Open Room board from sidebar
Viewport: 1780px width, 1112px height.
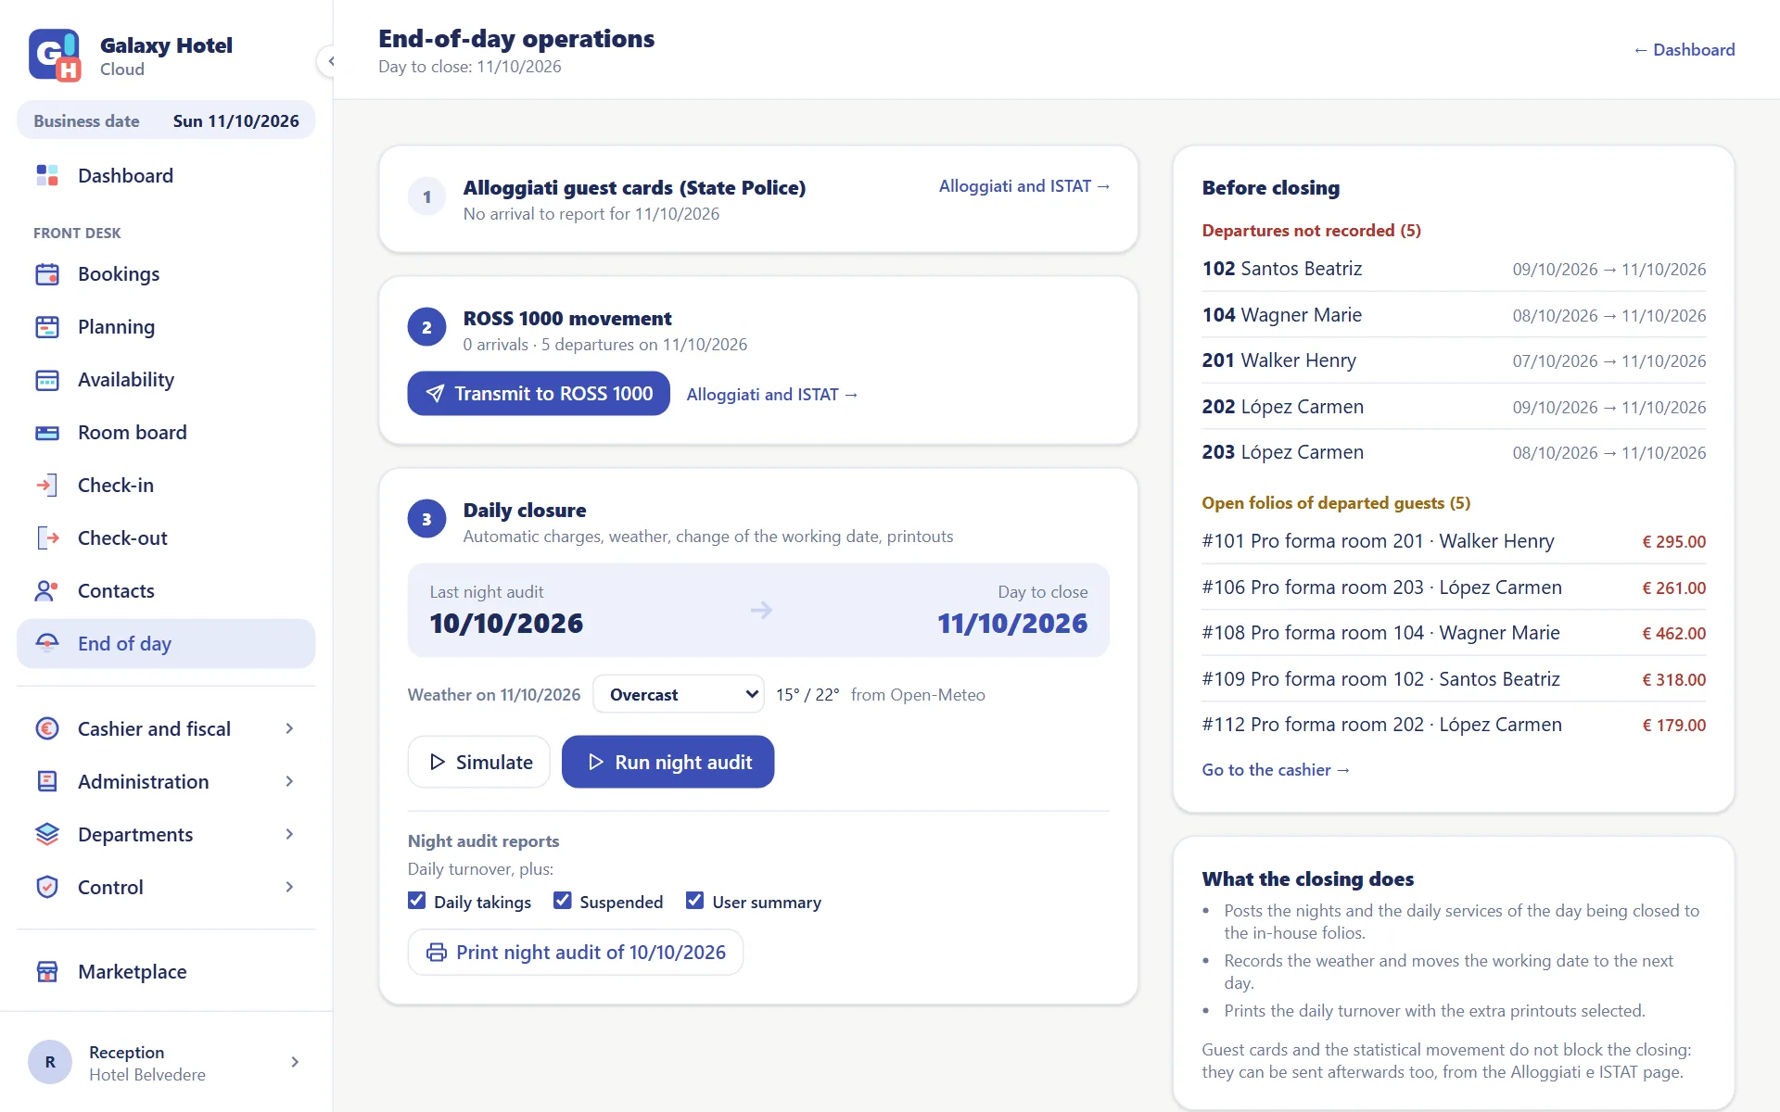click(166, 432)
